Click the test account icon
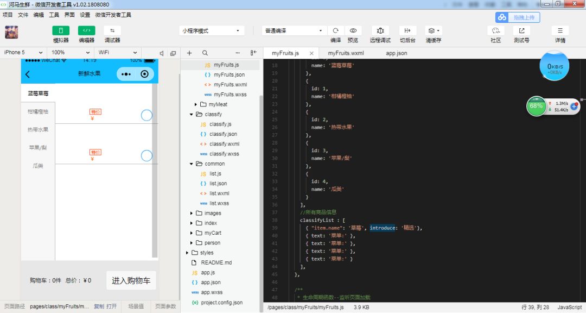Screen dimensions: 586x313 pyautogui.click(x=521, y=30)
